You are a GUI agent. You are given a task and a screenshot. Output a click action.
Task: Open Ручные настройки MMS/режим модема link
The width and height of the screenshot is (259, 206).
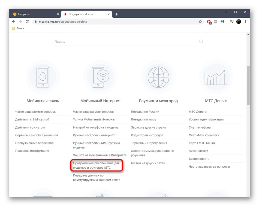[x=97, y=145]
